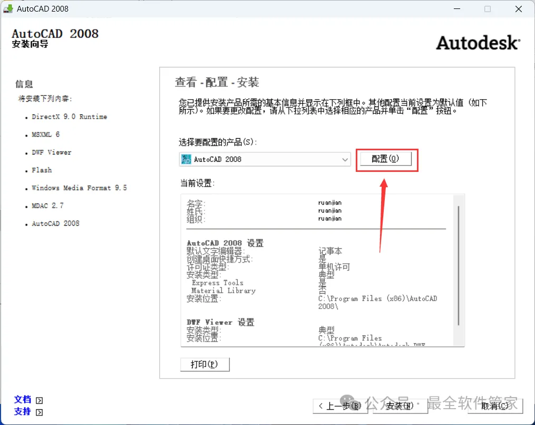This screenshot has height=425, width=535.
Task: Open the 支持 support link
Action: tap(23, 411)
